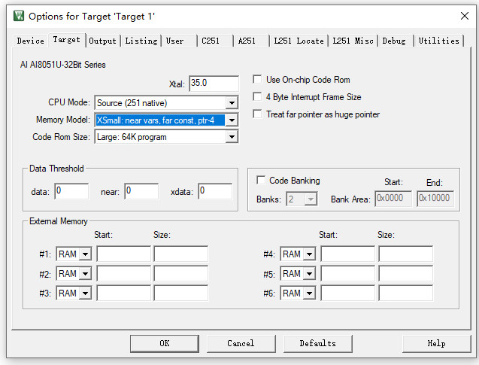This screenshot has width=479, height=365.
Task: Click Size field for external memory #5
Action: [x=406, y=273]
